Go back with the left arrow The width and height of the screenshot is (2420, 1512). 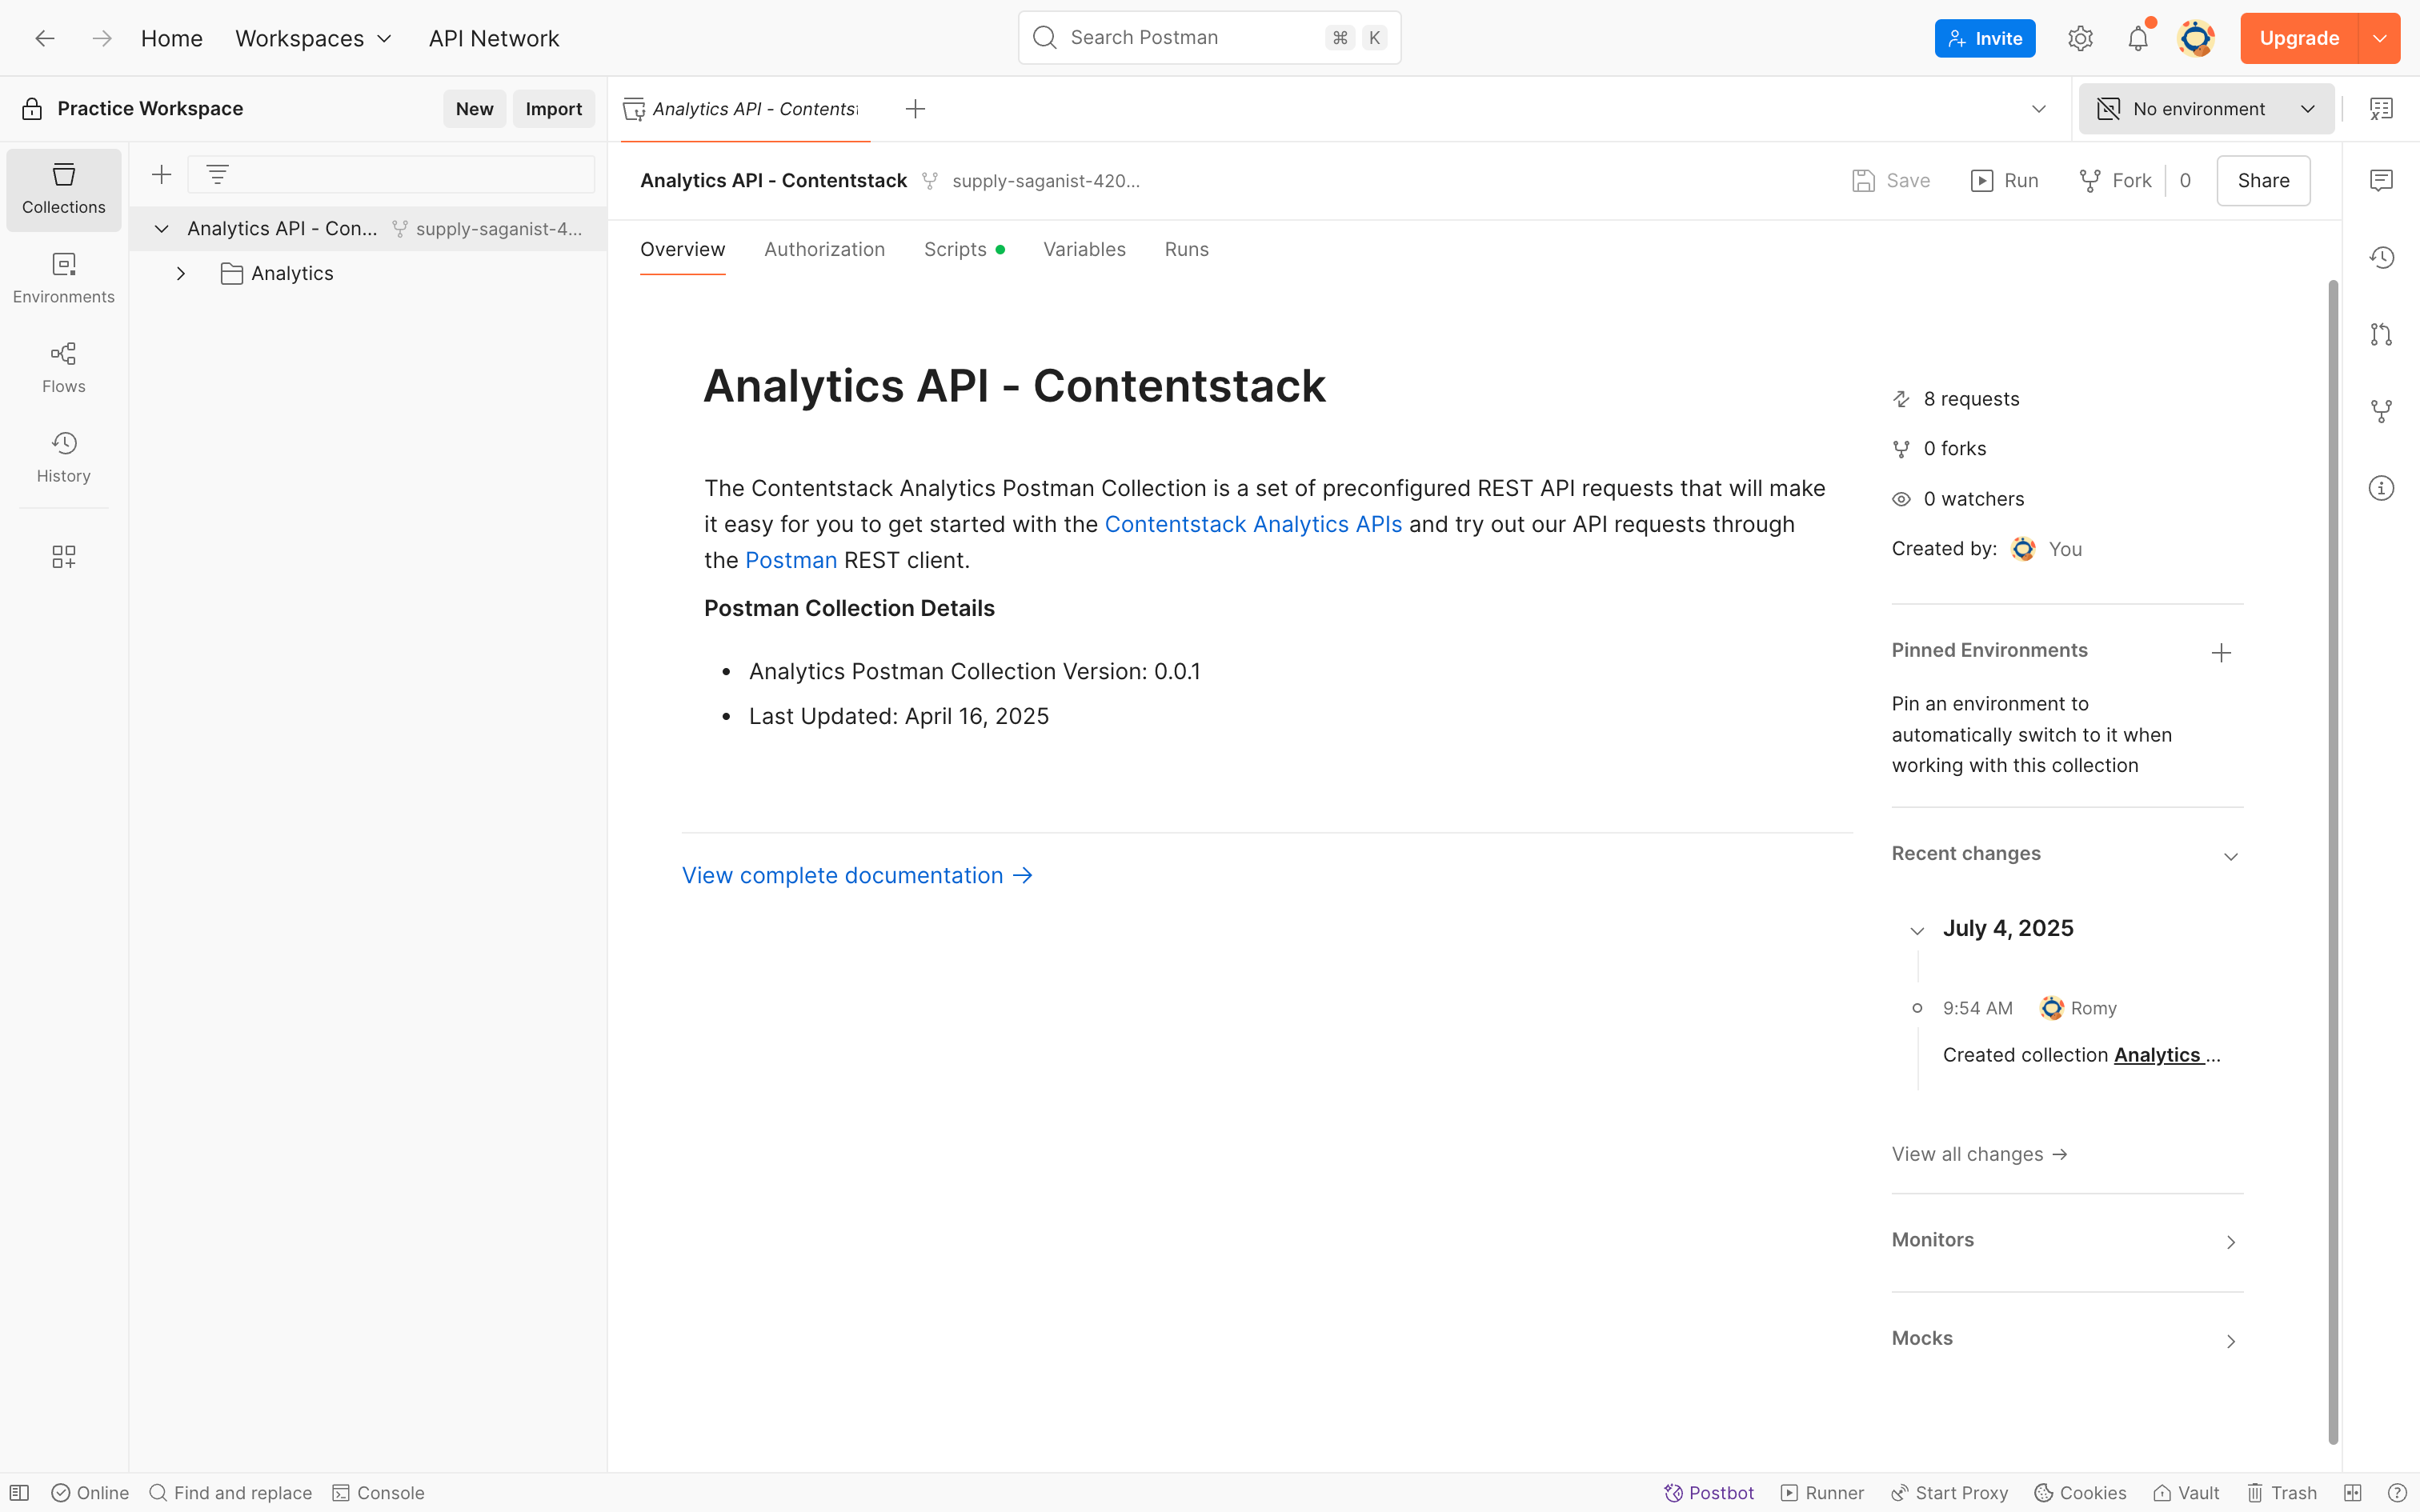point(44,38)
